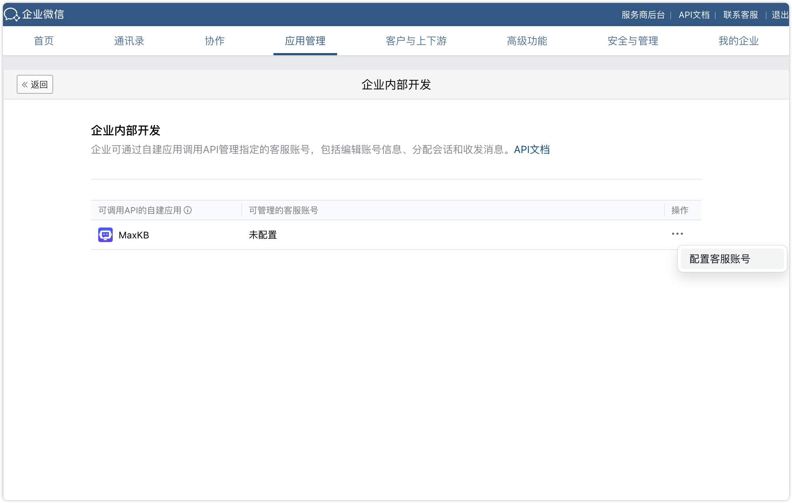Click the 企业微信 logo icon
This screenshot has height=503, width=792.
(x=12, y=15)
